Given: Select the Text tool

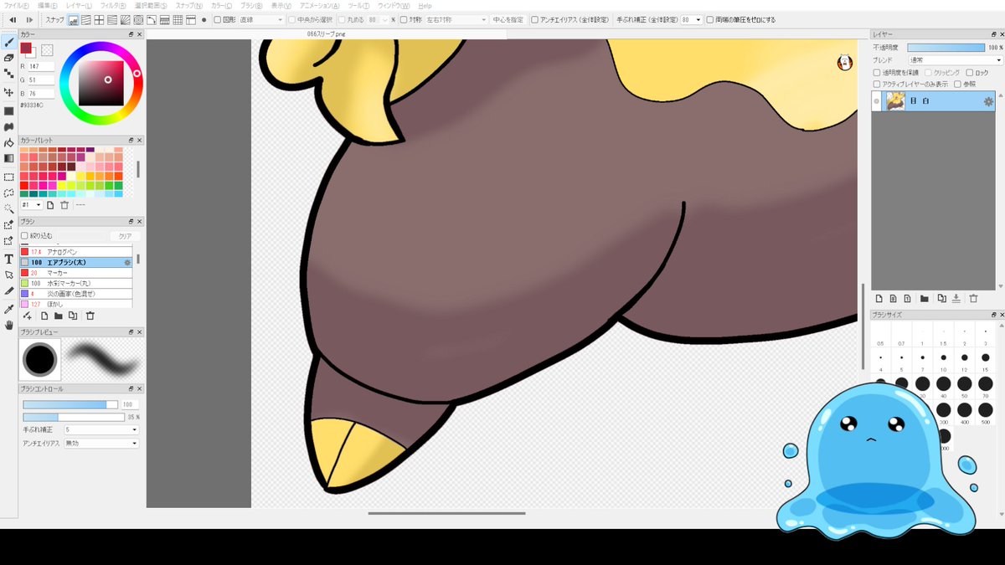Looking at the screenshot, I should pos(8,259).
